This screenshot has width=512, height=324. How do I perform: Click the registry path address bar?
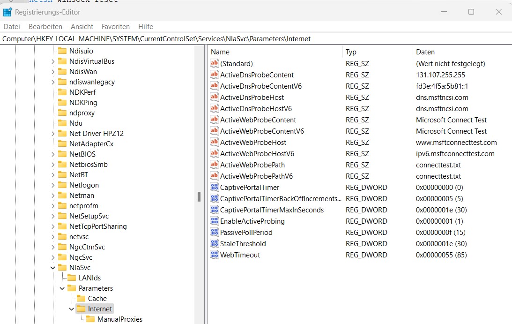(256, 39)
